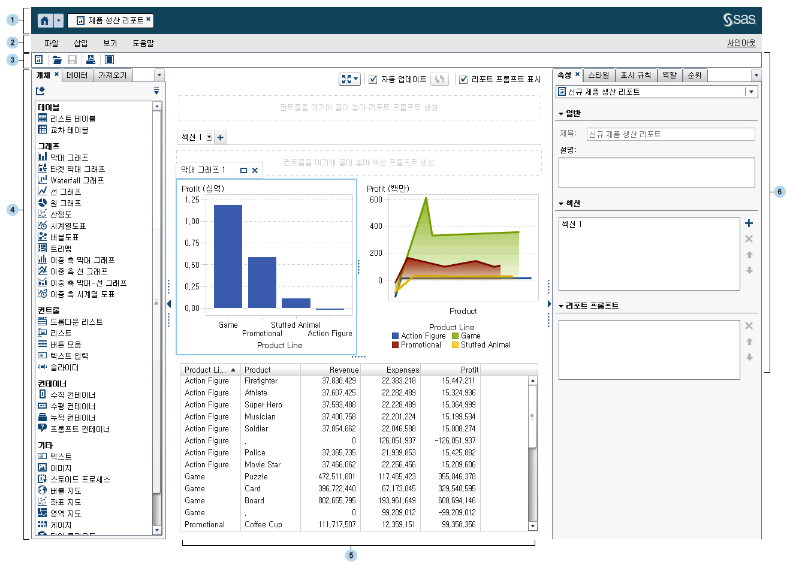
Task: Click the Game legend color swatch
Action: click(x=456, y=336)
